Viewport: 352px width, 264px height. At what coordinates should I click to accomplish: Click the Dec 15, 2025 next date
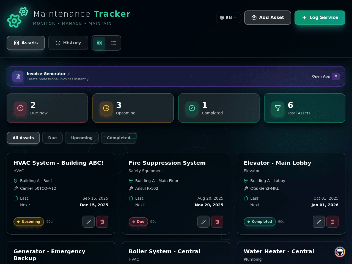pos(94,205)
